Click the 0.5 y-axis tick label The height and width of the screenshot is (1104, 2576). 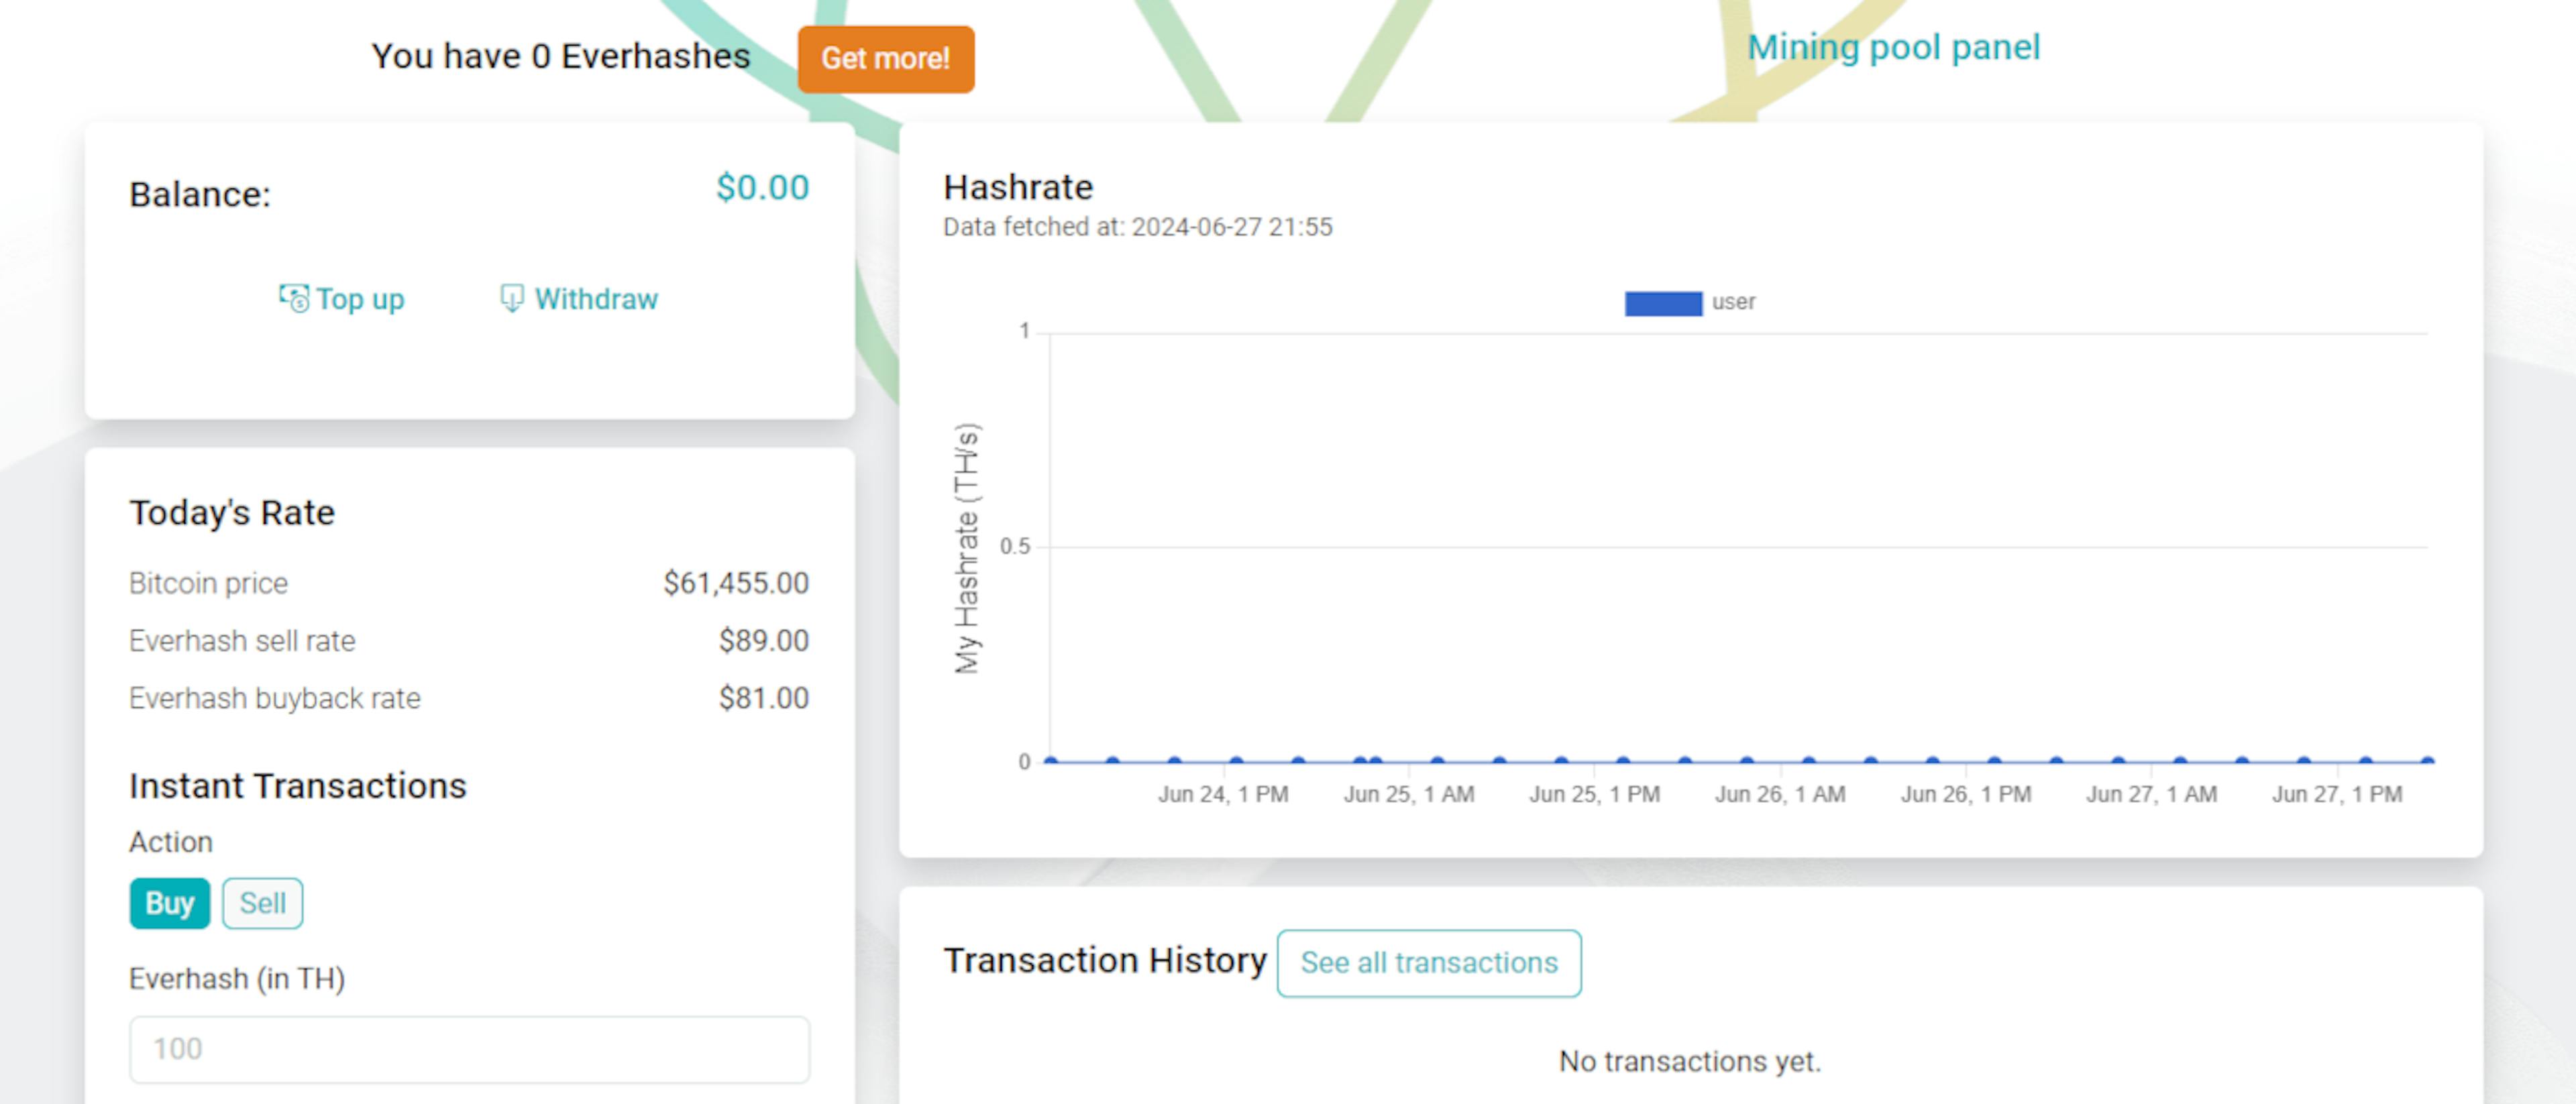(1014, 547)
